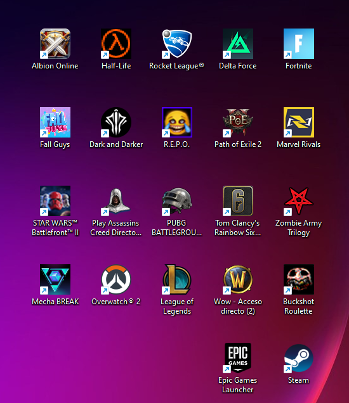Select the Mecha BREAK icon

tap(55, 279)
